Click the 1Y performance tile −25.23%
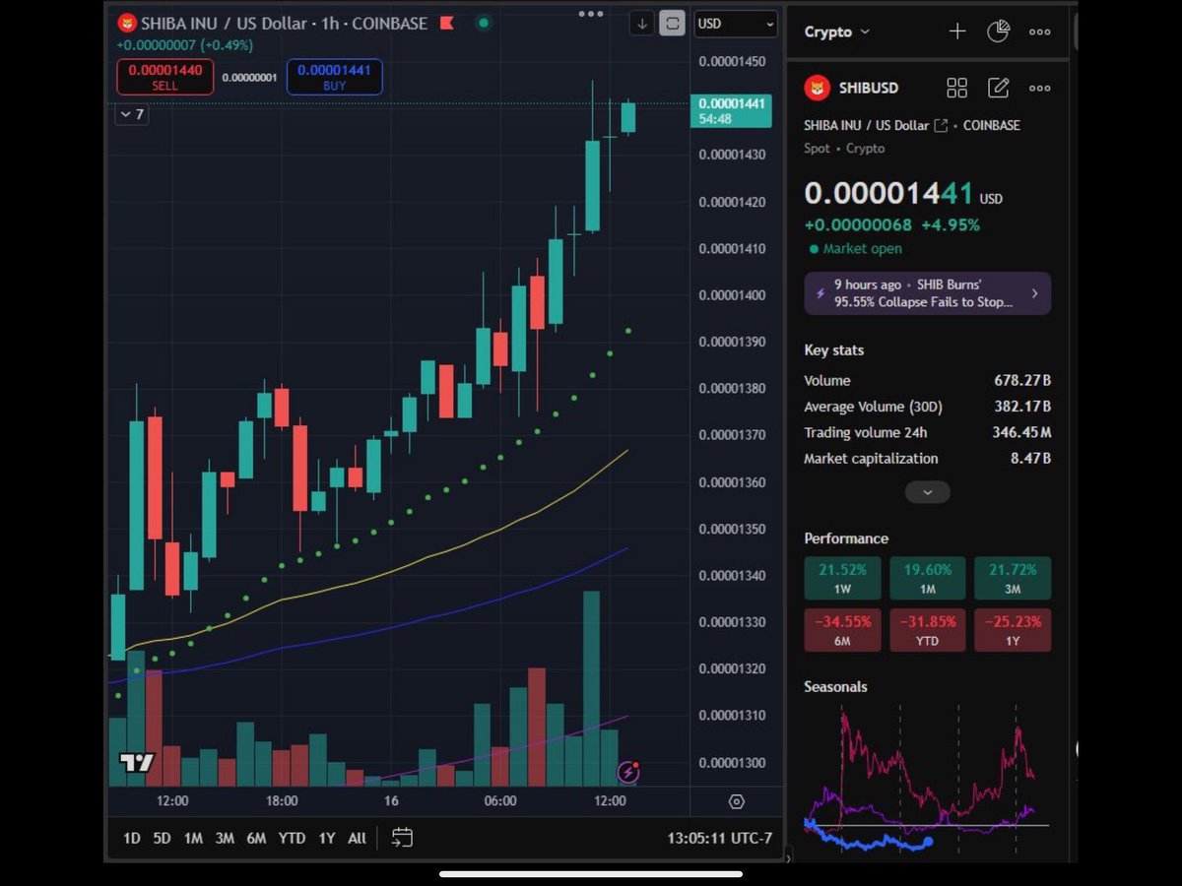This screenshot has width=1182, height=886. (1013, 630)
